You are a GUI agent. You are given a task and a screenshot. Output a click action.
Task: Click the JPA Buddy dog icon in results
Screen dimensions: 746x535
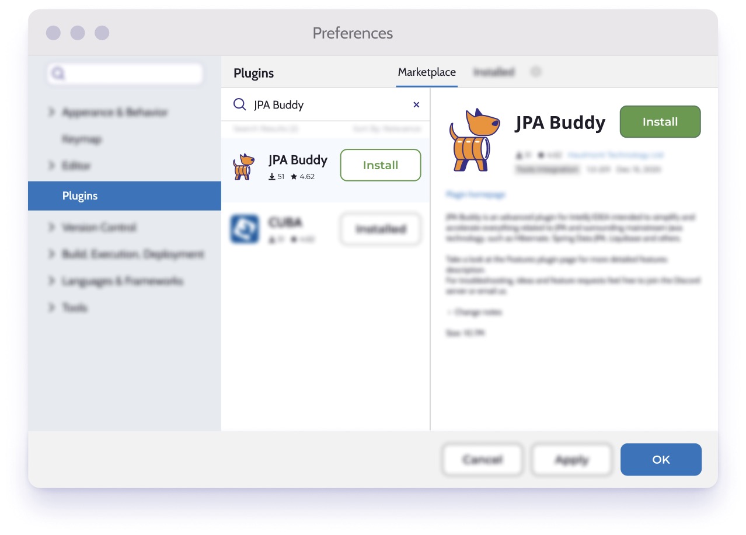(244, 166)
